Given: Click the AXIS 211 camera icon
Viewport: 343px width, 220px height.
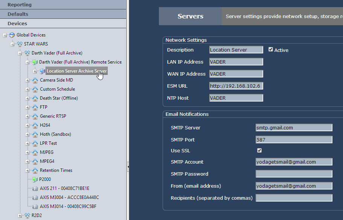Looking at the screenshot, I should [x=35, y=188].
